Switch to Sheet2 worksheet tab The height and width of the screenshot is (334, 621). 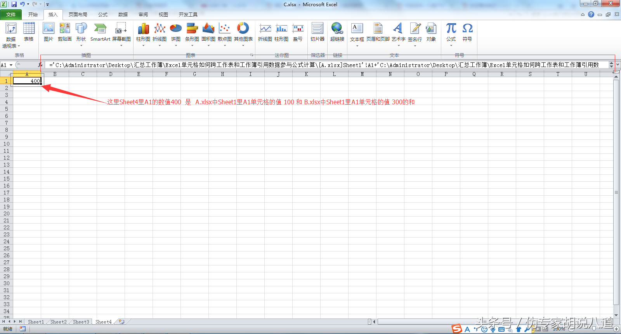(58, 322)
